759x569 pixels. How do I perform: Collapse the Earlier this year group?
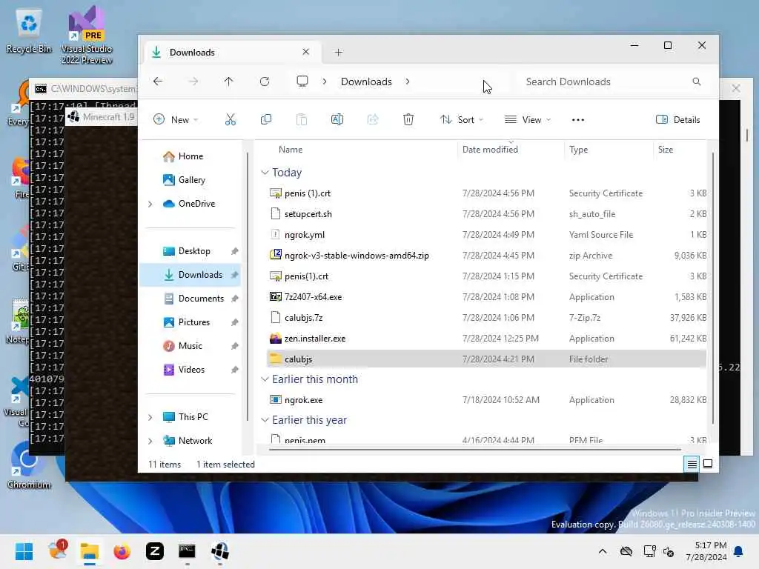coord(265,420)
